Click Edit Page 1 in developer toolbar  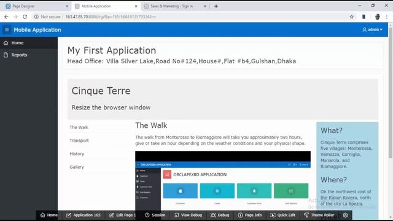[122, 215]
